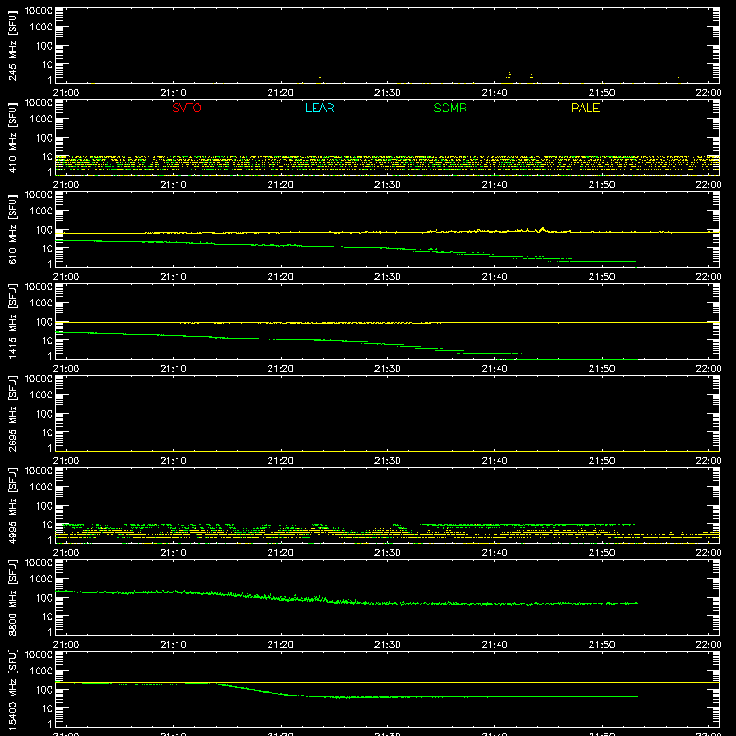
Task: Click the 10000 tick label in 245 MHz panel
Action: 39,11
